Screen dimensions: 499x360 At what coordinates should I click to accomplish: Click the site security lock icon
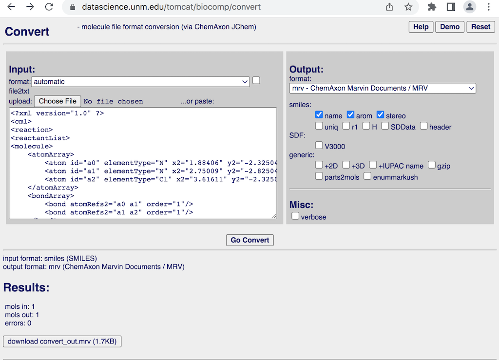[72, 7]
